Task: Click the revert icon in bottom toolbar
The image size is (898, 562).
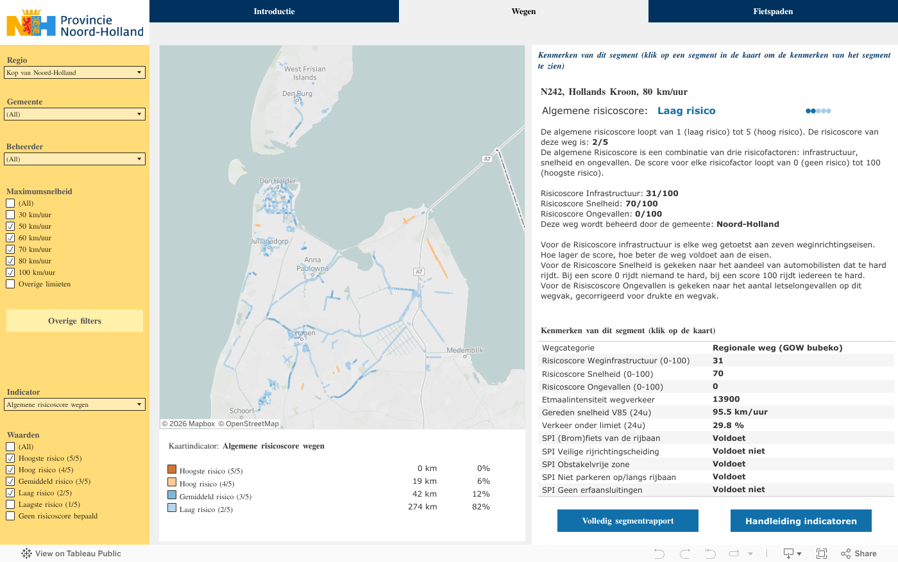Action: coord(710,554)
